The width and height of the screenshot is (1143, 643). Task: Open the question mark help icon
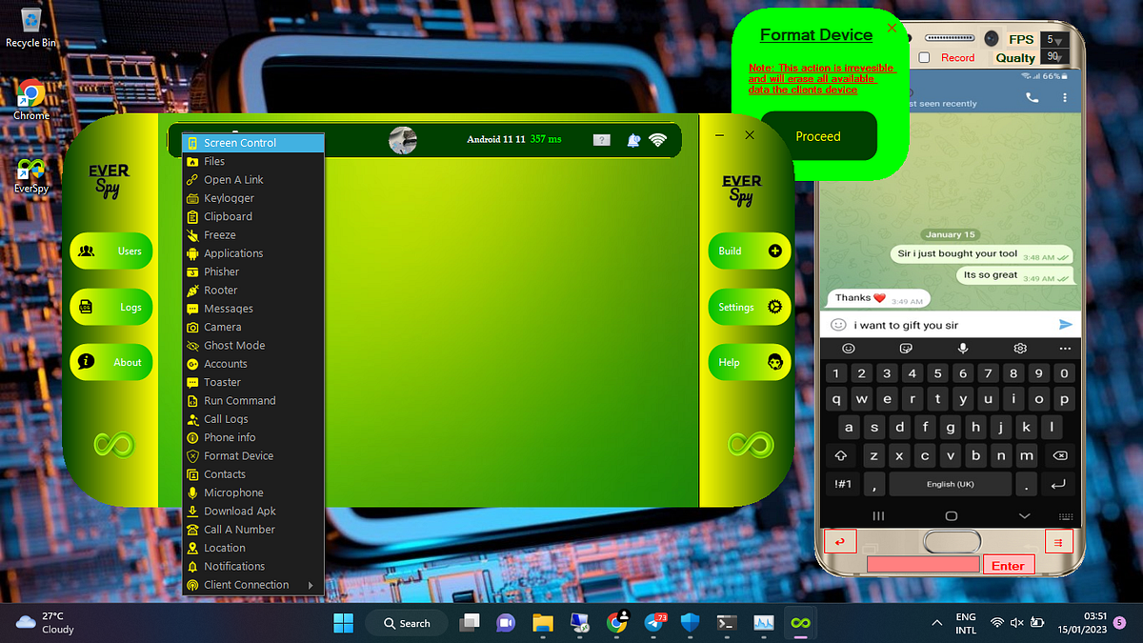tap(601, 140)
